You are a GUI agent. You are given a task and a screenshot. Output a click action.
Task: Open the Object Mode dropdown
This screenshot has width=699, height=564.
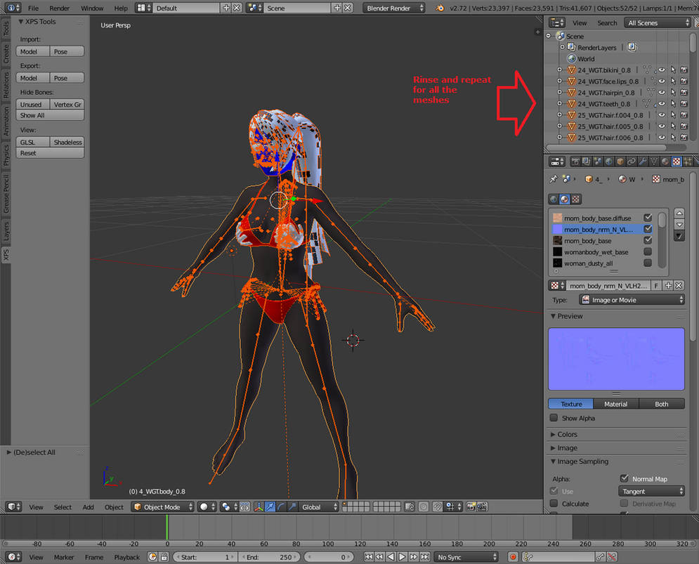(163, 507)
